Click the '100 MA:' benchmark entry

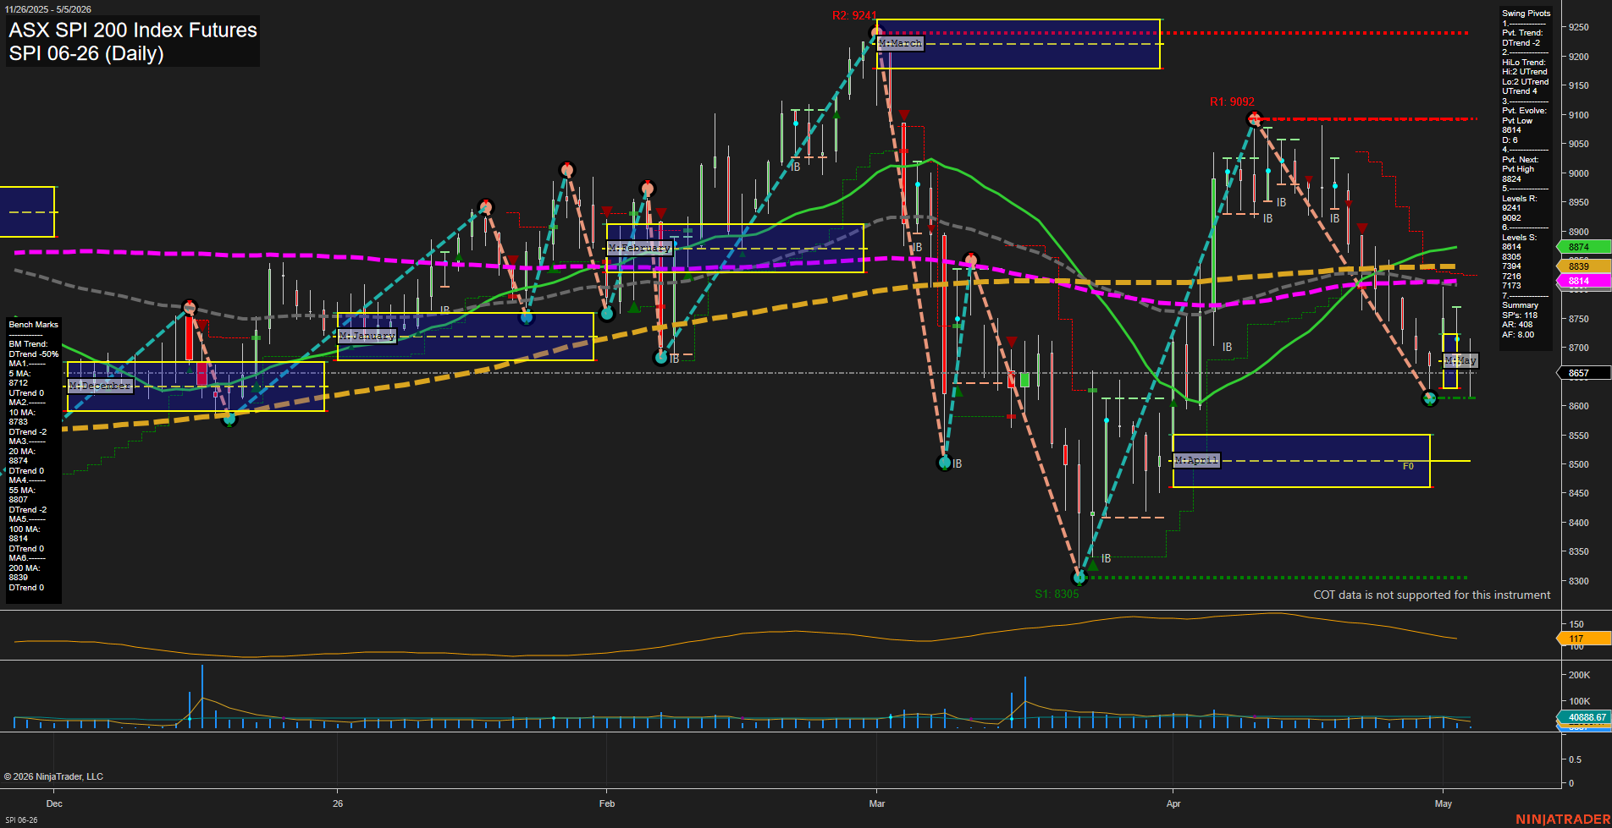tap(24, 529)
